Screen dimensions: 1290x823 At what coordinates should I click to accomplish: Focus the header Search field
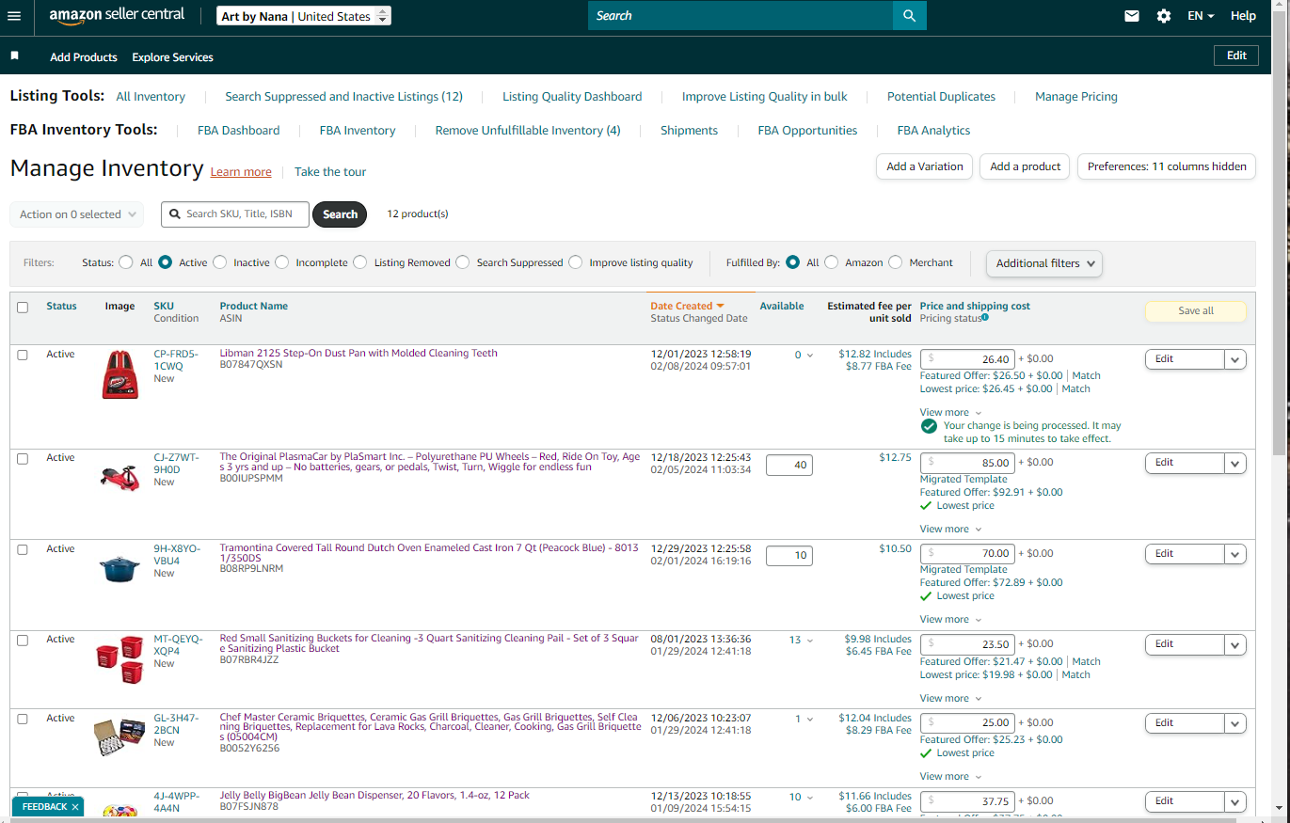(x=741, y=16)
